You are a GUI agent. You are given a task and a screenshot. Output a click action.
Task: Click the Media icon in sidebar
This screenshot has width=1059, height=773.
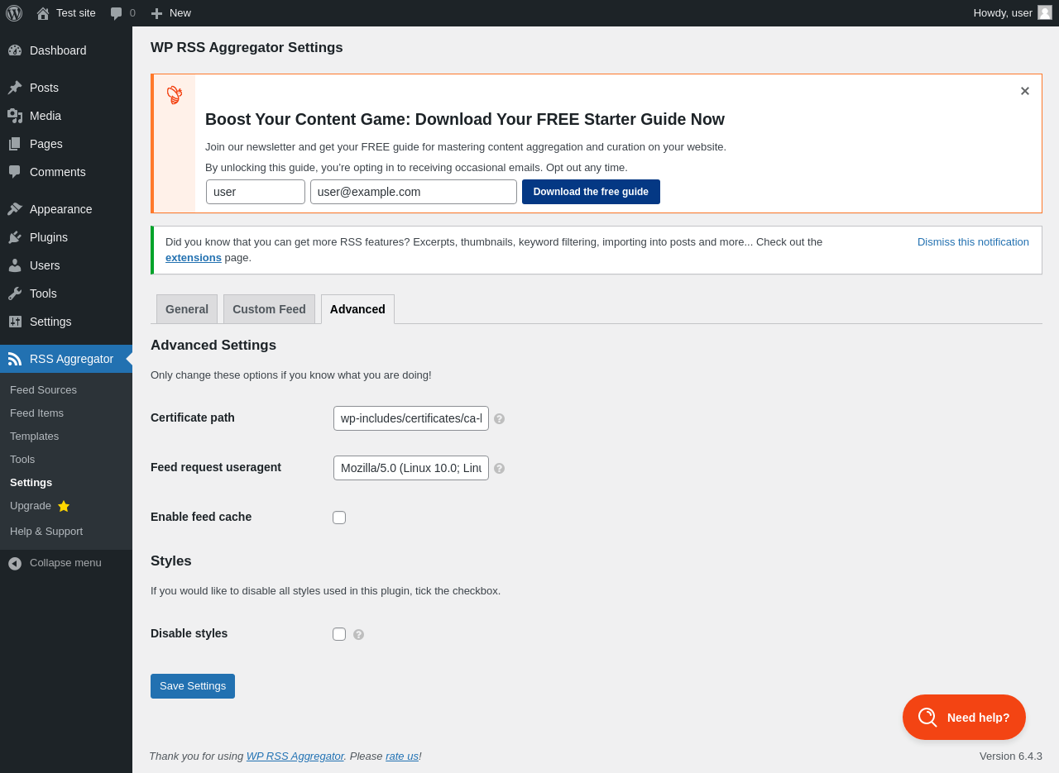pyautogui.click(x=15, y=116)
